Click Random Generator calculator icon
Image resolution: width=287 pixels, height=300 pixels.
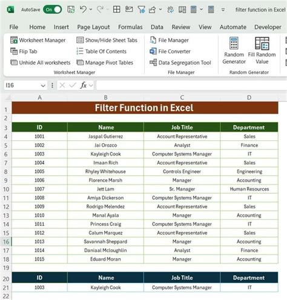pos(234,43)
